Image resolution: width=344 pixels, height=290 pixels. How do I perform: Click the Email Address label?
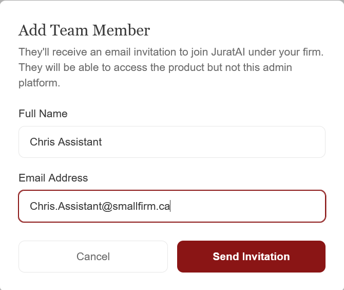coord(53,178)
